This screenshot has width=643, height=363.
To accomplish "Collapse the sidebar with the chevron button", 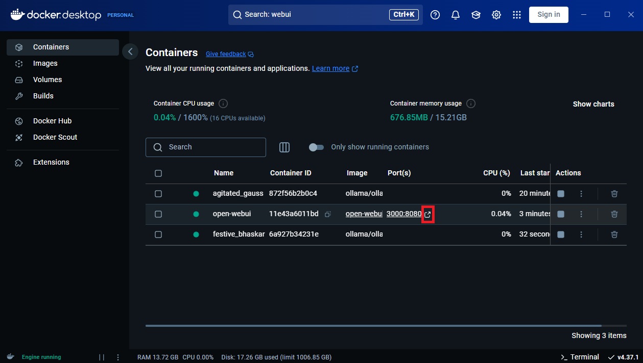I will (130, 51).
